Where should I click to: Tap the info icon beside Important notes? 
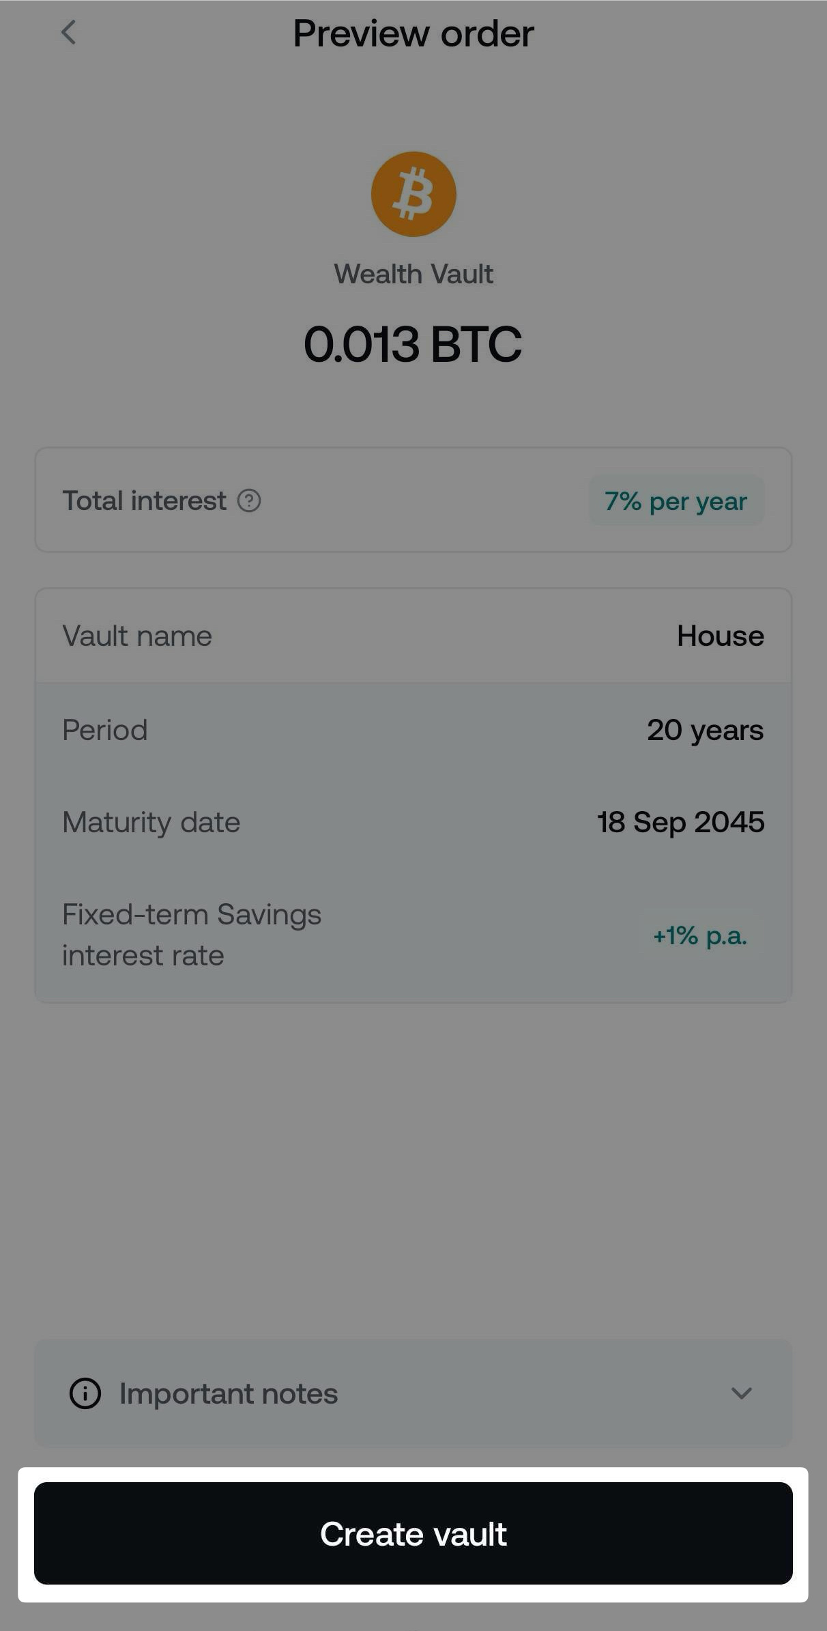tap(85, 1393)
